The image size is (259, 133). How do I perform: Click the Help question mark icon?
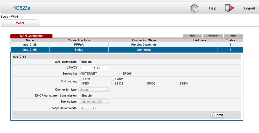click(194, 8)
